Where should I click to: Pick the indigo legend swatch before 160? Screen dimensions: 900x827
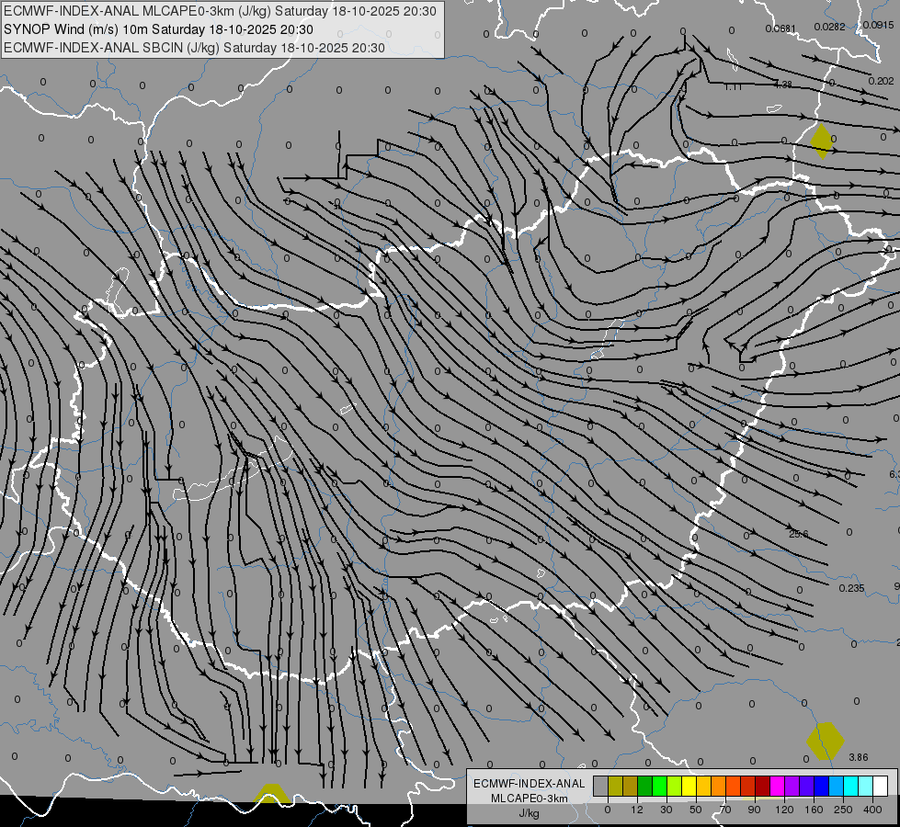(x=807, y=786)
